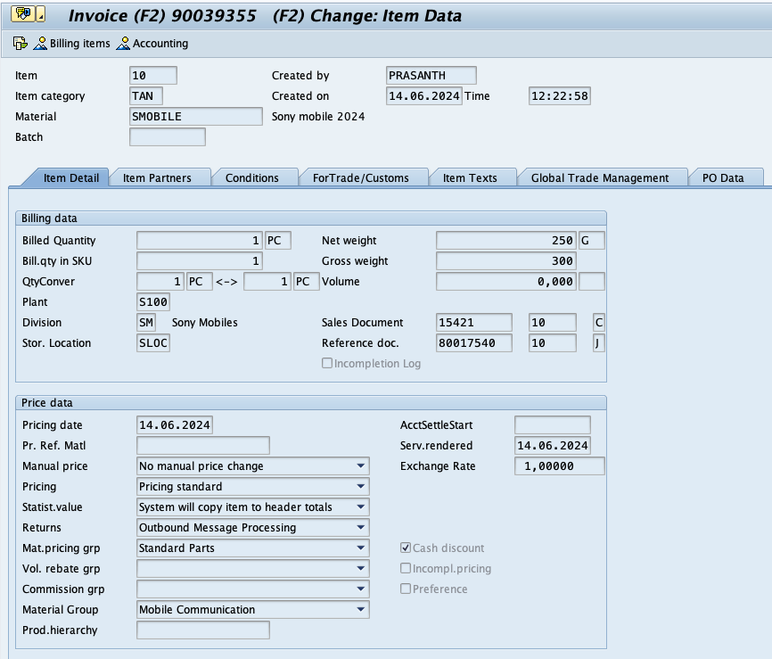772x659 pixels.
Task: Switch to the Conditions tab
Action: (x=255, y=177)
